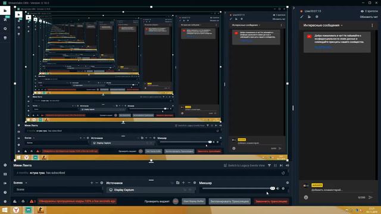Open audio source gear beside volume slider
The image size is (381, 214).
point(283,188)
